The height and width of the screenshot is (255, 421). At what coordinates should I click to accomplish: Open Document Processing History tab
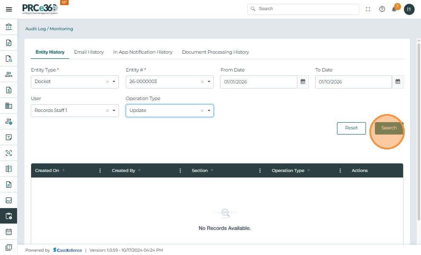[215, 52]
